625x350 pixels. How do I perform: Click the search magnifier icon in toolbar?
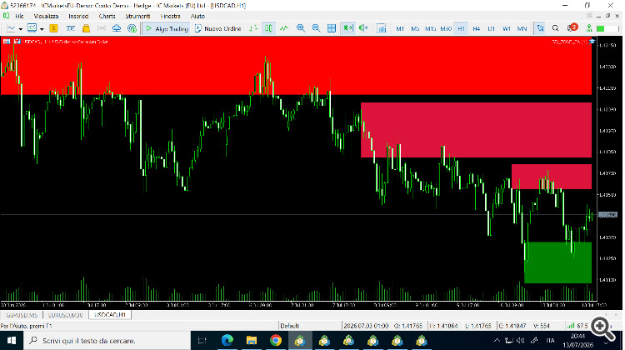click(x=555, y=28)
